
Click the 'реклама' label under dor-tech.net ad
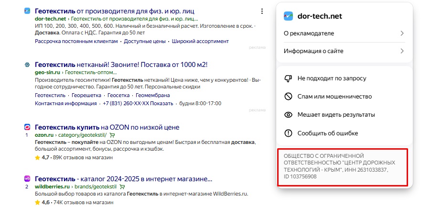coord(257,48)
